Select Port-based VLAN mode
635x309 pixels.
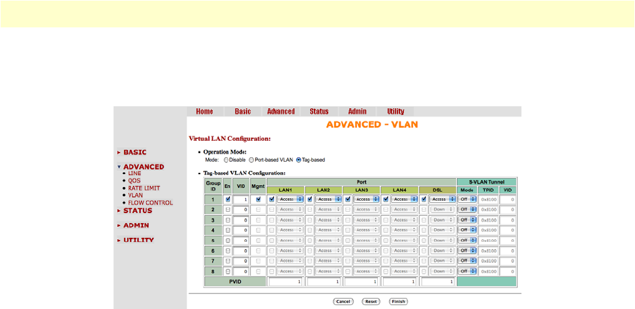tap(251, 160)
